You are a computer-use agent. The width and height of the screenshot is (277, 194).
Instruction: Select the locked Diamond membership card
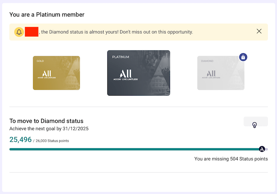[x=221, y=73]
